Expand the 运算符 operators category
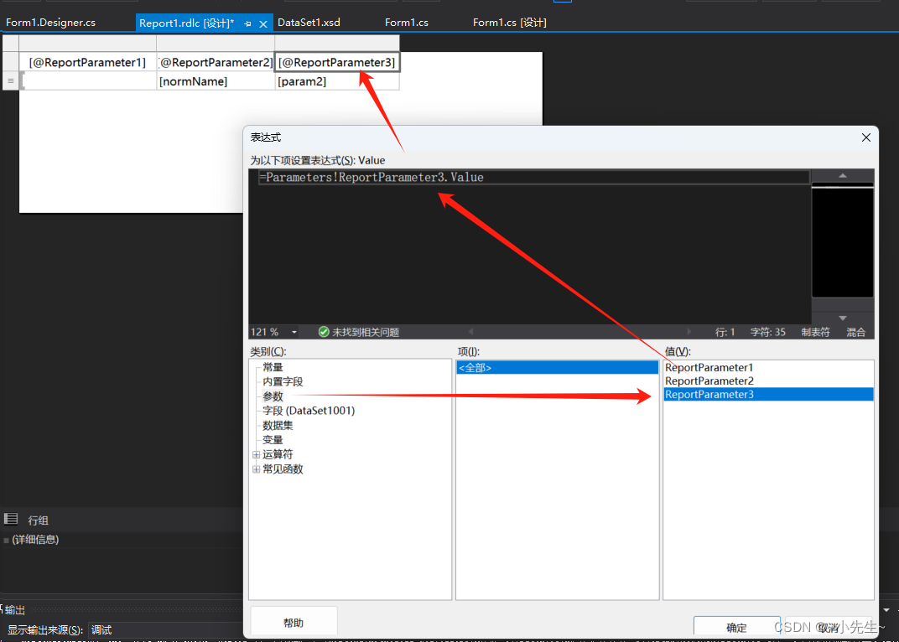The image size is (899, 642). click(x=256, y=453)
